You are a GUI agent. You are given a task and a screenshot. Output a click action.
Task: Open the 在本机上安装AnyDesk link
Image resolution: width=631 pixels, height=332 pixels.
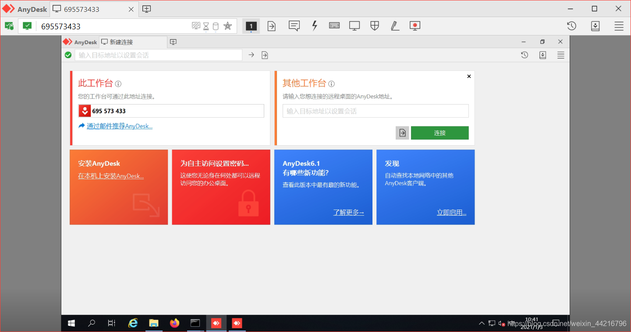click(111, 176)
